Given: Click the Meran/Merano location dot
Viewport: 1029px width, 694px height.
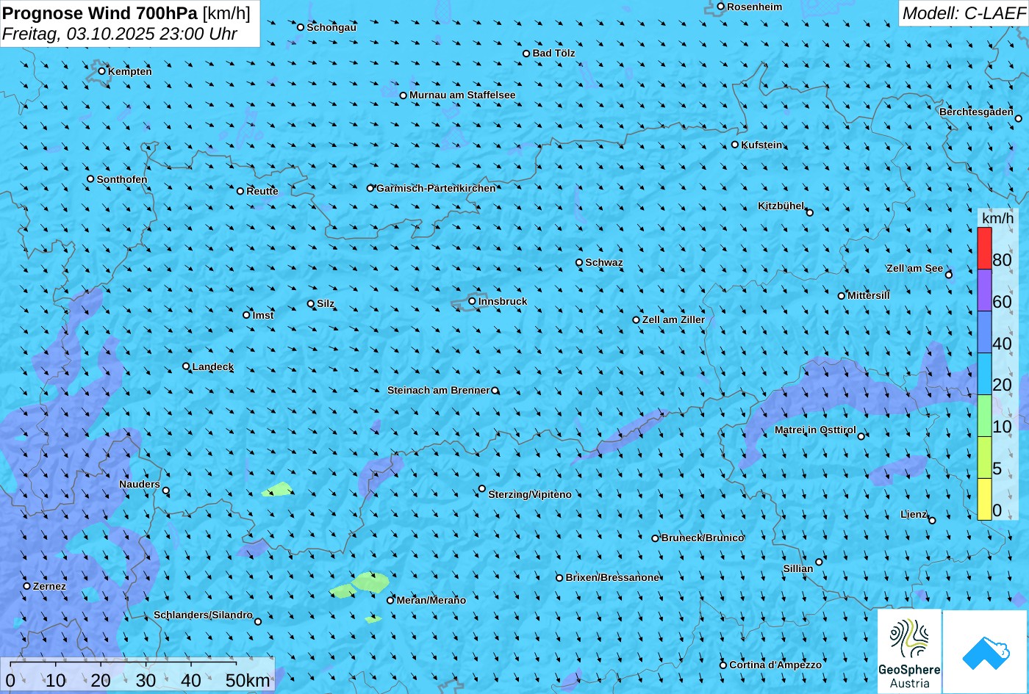Looking at the screenshot, I should 390,601.
